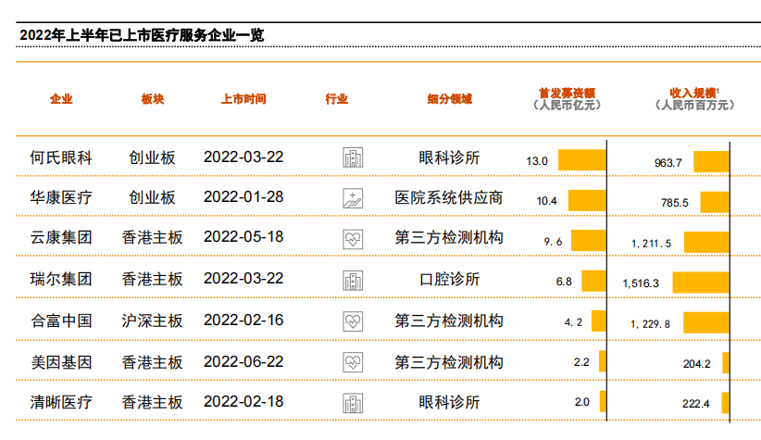Click the 9.6 fundraising bar for 云康集团

[589, 241]
